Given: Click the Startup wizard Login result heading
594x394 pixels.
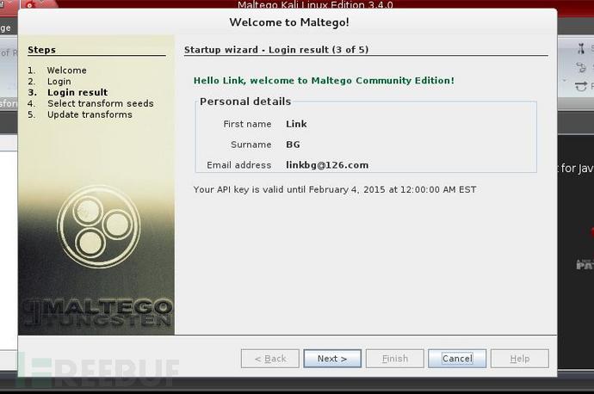Looking at the screenshot, I should coord(276,50).
